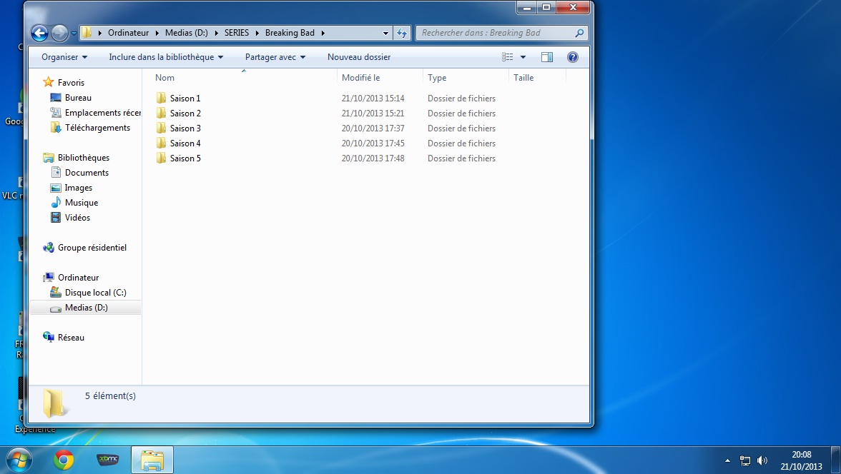The width and height of the screenshot is (841, 474).
Task: Open recent pages dropdown beside navigation arrows
Action: pyautogui.click(x=74, y=34)
